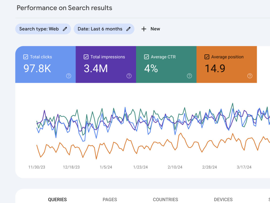Uncheck the Total clicks checkbox

coord(26,57)
